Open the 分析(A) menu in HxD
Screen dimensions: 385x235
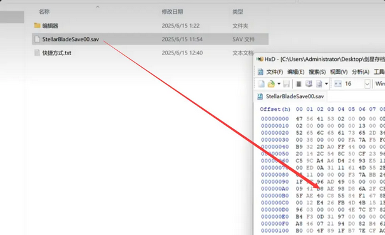[361, 72]
